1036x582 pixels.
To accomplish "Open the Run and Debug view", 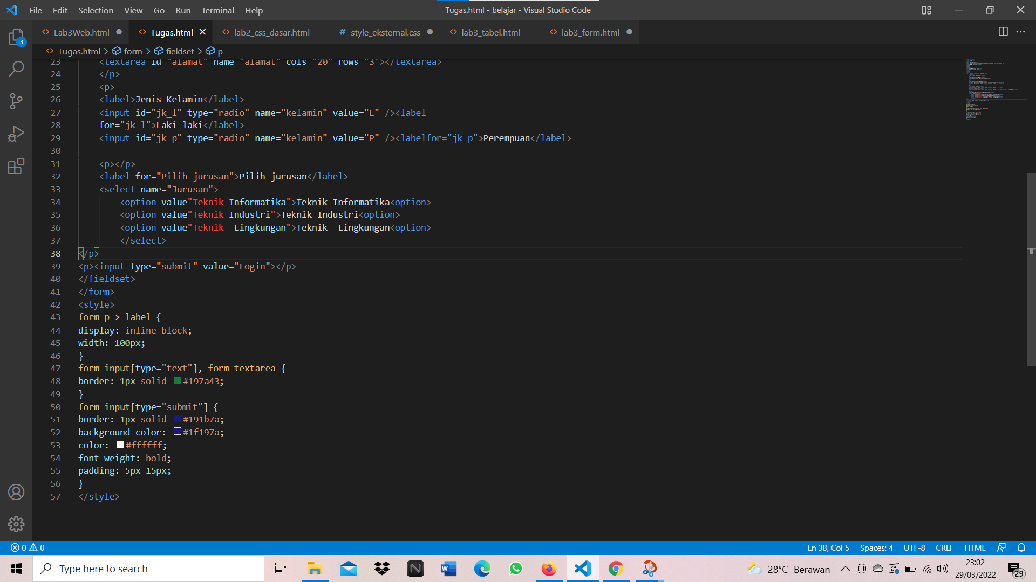I will [16, 134].
